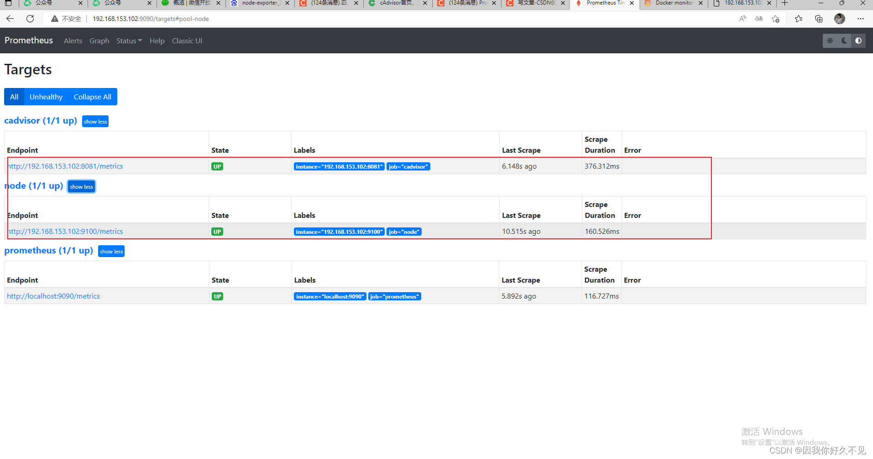Open the tab actions menu icon at left of tabs
This screenshot has width=873, height=459.
click(8, 3)
